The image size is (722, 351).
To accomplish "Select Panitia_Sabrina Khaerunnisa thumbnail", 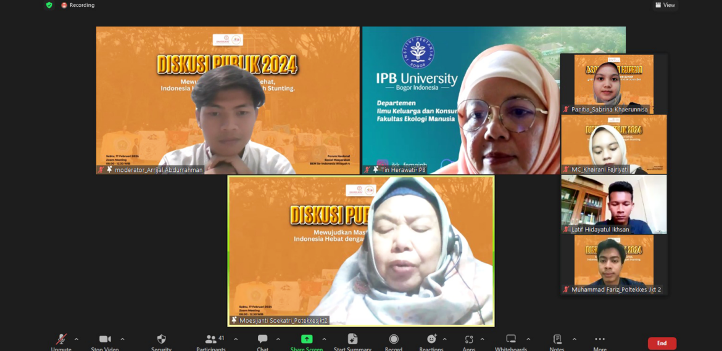I will coord(614,84).
